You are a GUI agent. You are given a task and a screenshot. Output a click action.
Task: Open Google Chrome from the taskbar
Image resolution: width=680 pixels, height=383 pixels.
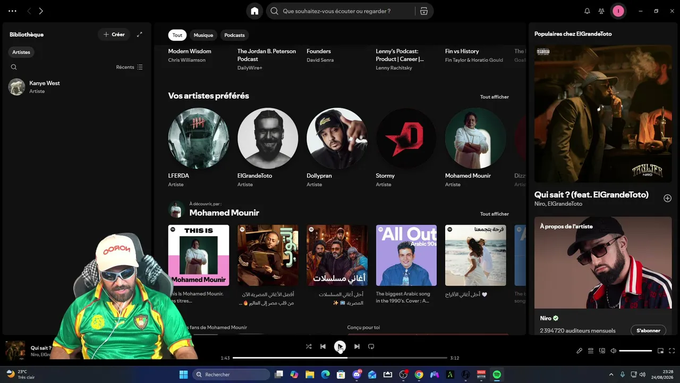tap(419, 374)
